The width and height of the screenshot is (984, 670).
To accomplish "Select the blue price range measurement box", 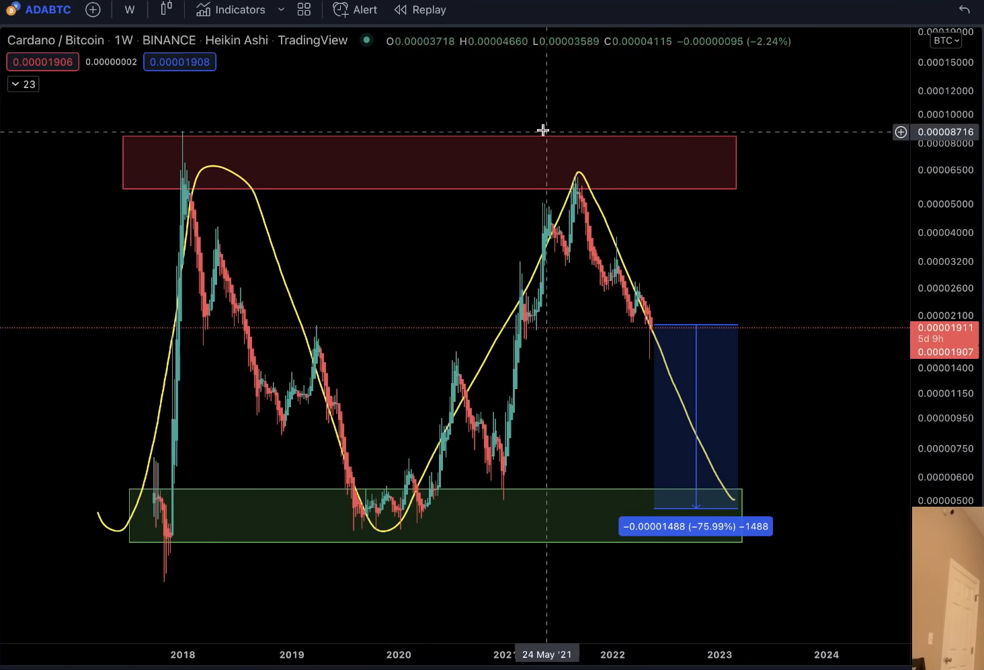I will pyautogui.click(x=696, y=417).
